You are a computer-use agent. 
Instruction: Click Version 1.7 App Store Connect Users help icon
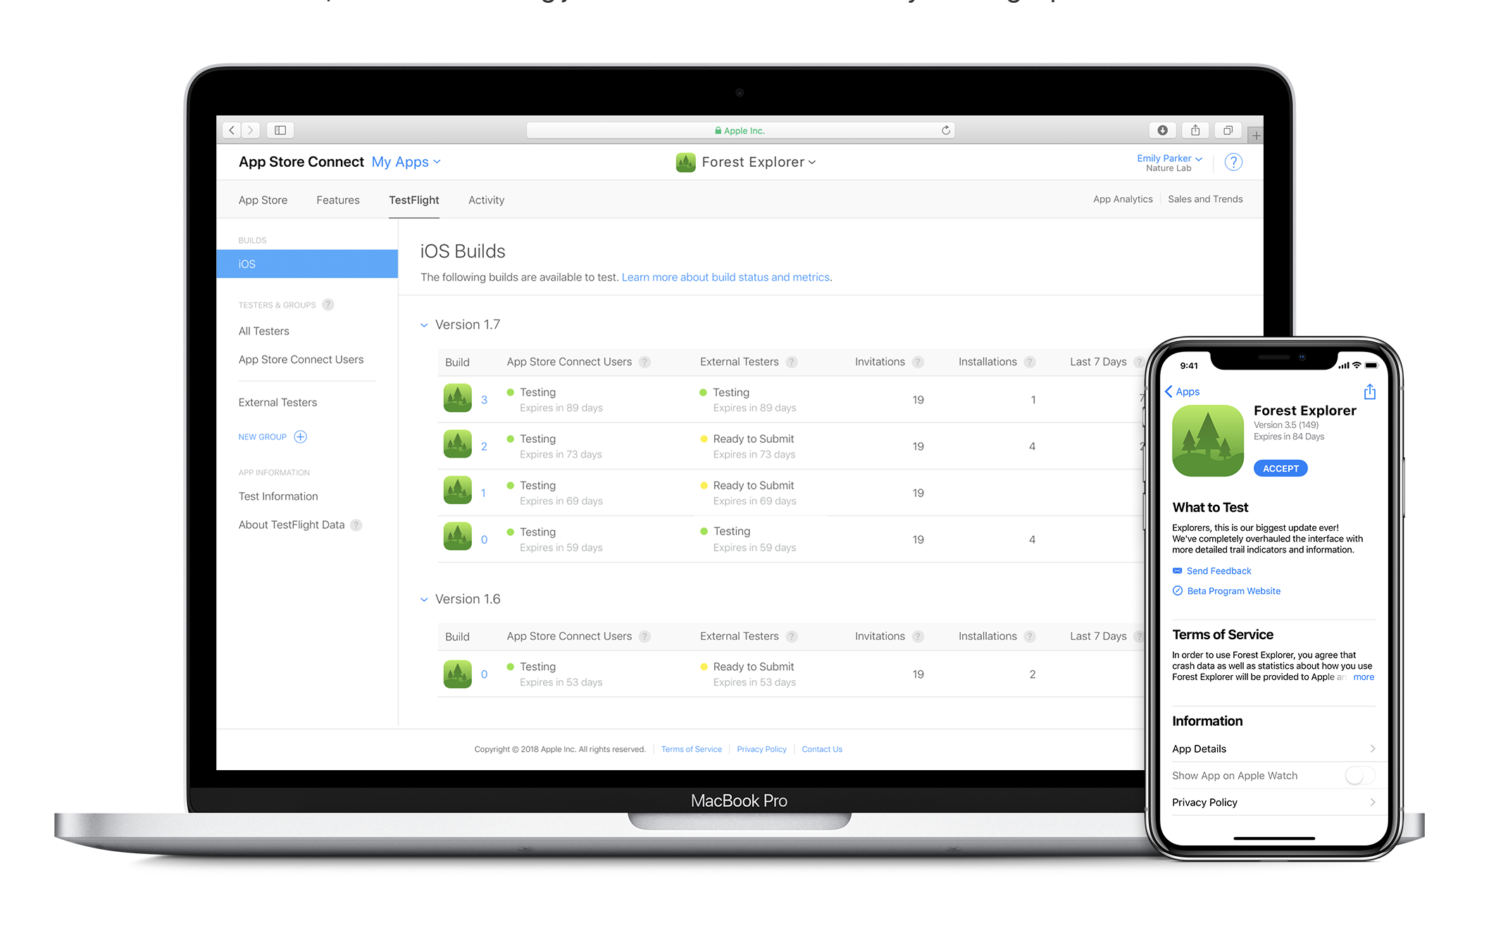[644, 362]
